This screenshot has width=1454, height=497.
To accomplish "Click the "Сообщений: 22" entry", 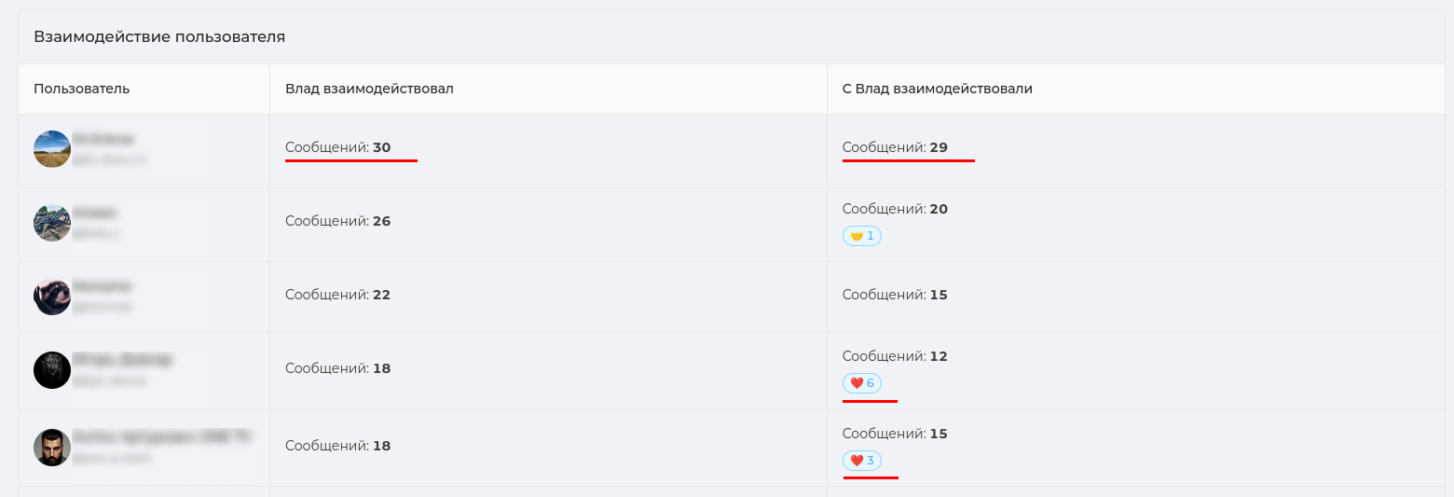I will 338,295.
